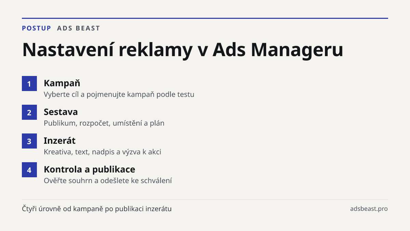Click the 'POSTUP' label at top

click(x=37, y=28)
